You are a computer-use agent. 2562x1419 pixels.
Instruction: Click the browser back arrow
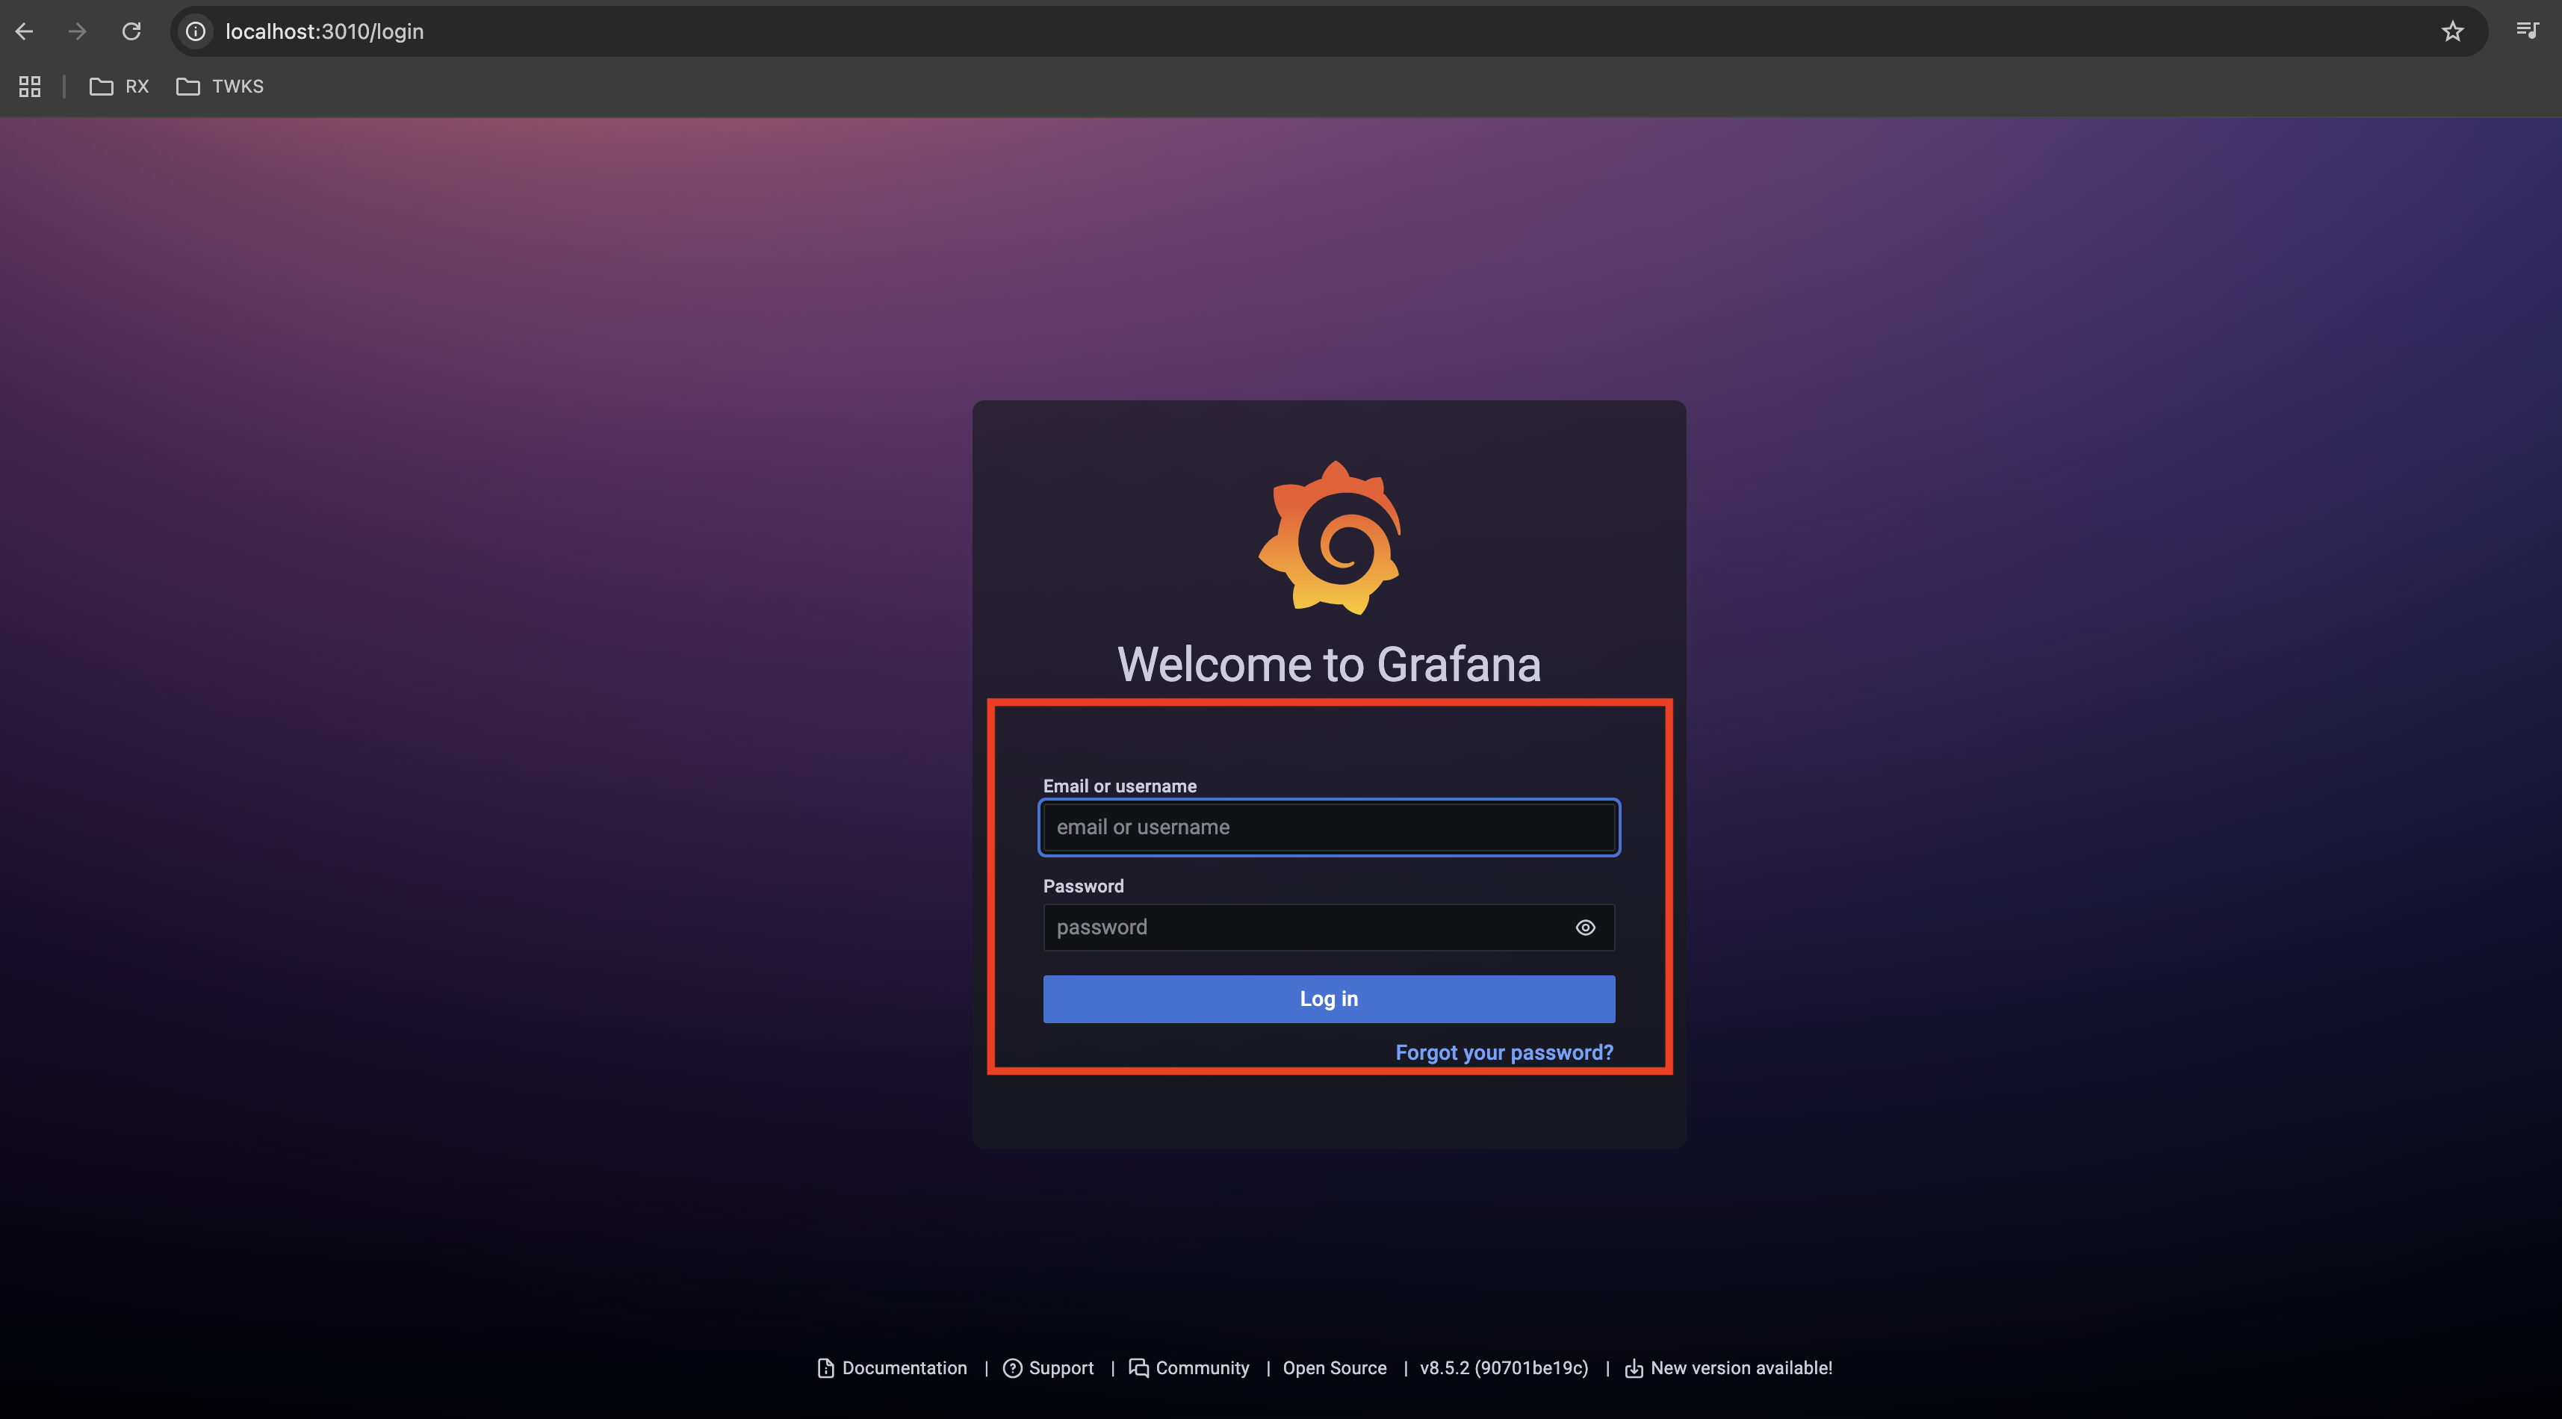coord(25,32)
